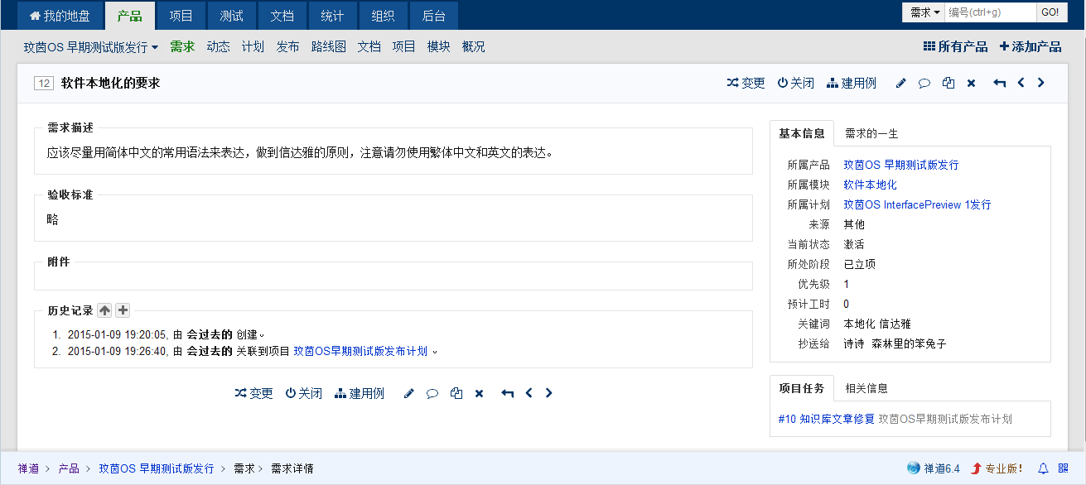Focus the 编号(ctrl+g) search field
The image size is (1086, 485).
pos(991,12)
